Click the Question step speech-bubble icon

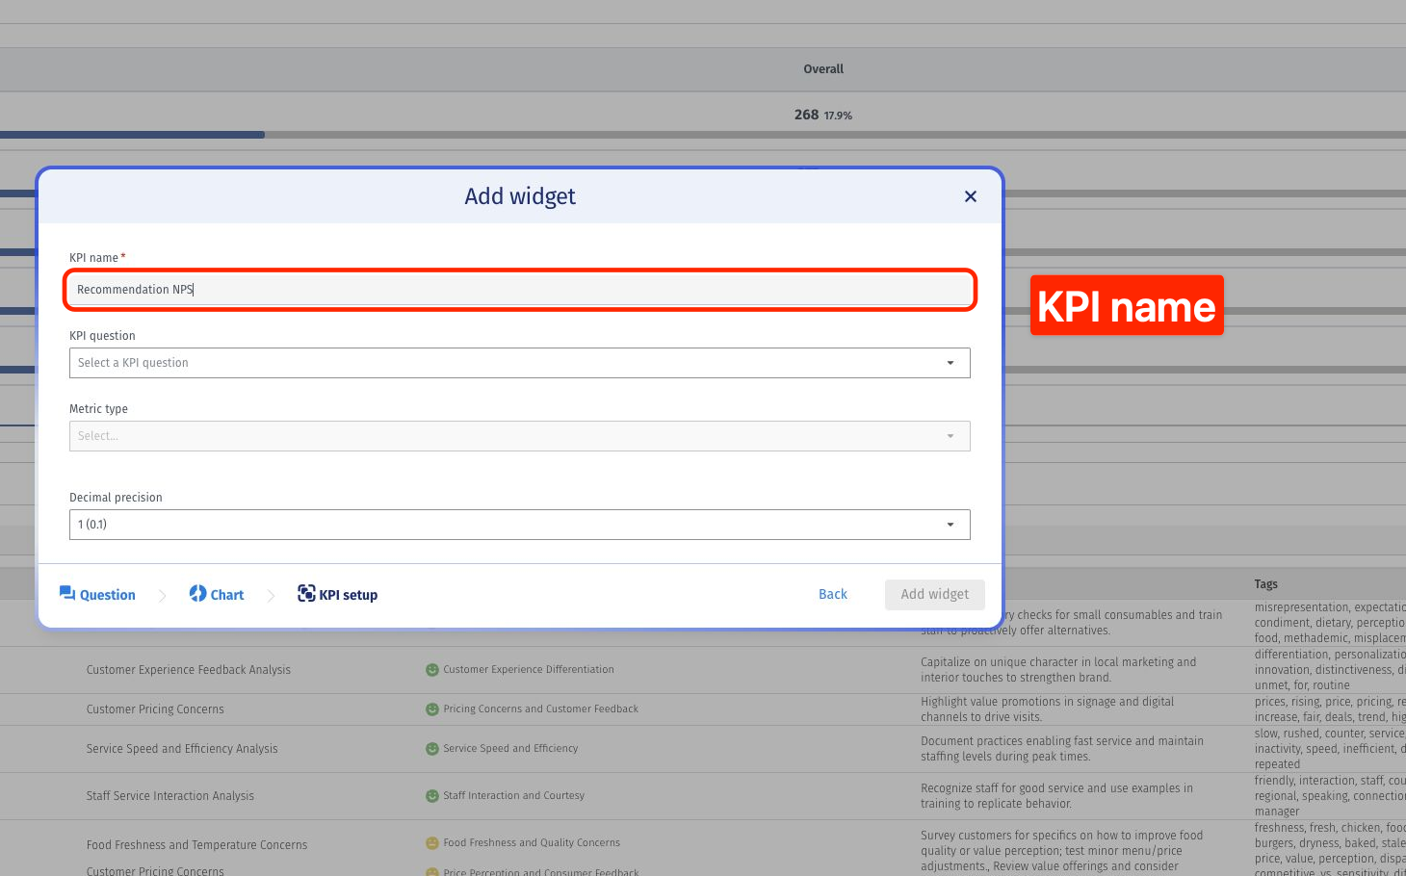click(67, 593)
